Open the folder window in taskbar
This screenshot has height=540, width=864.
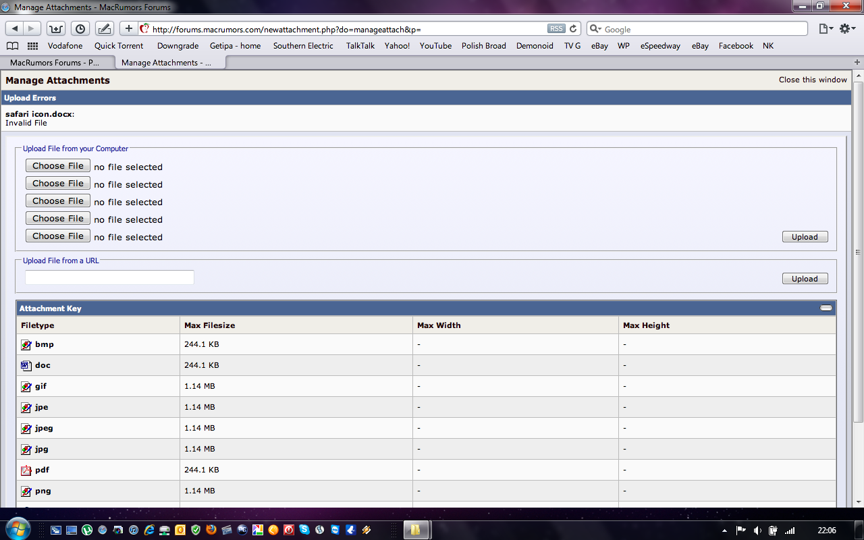click(x=416, y=530)
